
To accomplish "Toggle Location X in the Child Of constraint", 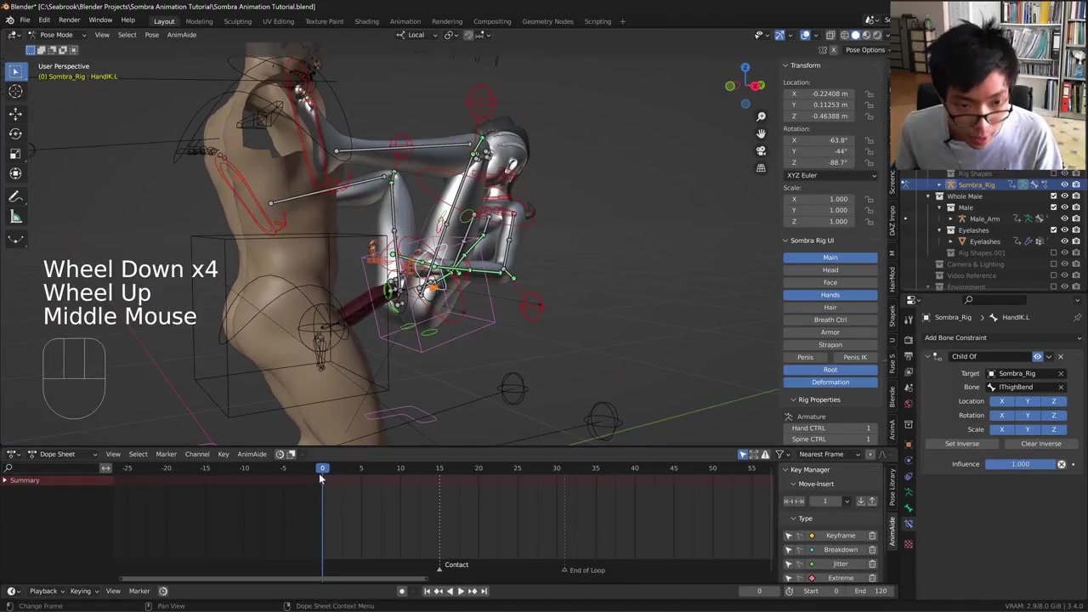I will click(x=1001, y=401).
